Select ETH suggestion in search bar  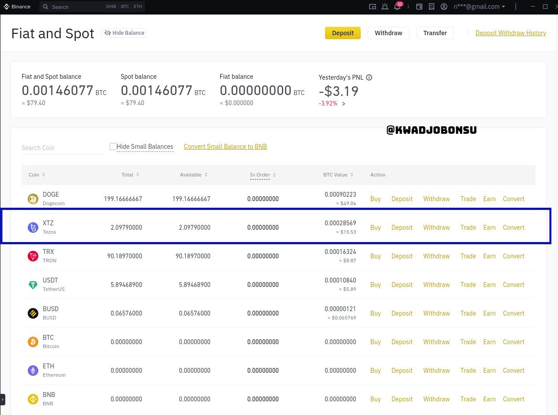pyautogui.click(x=137, y=7)
